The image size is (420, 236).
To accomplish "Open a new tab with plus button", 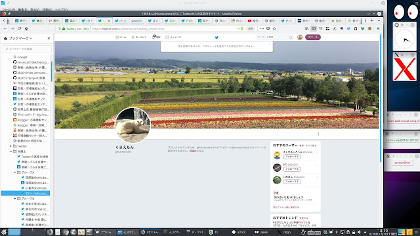I will tap(372, 20).
